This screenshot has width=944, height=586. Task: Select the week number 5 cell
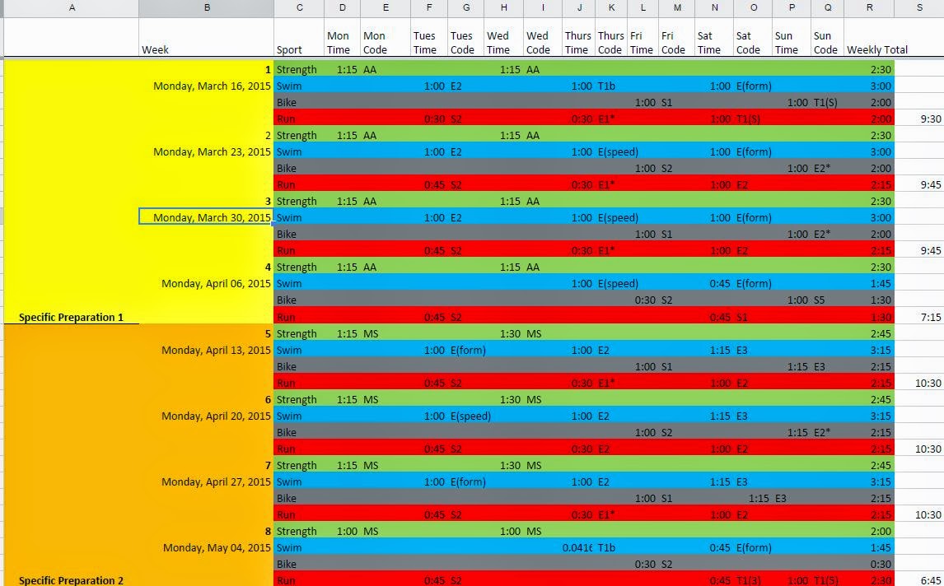pos(207,334)
